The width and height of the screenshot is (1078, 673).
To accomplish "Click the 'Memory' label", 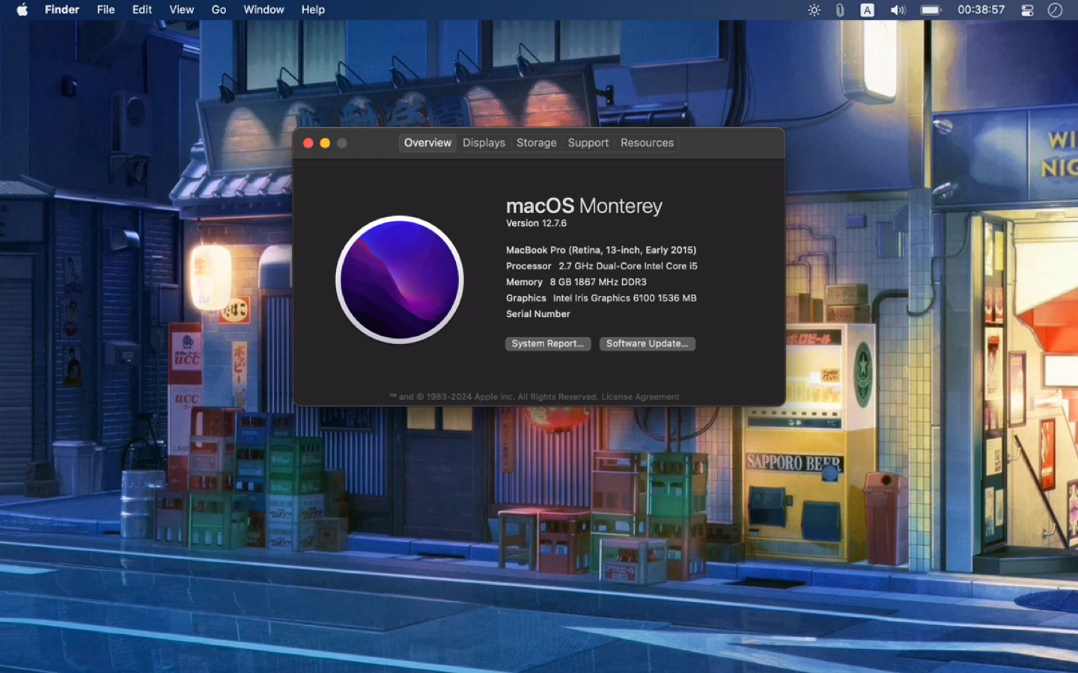I will 524,282.
